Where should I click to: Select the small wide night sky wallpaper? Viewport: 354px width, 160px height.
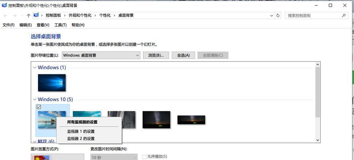(191, 120)
